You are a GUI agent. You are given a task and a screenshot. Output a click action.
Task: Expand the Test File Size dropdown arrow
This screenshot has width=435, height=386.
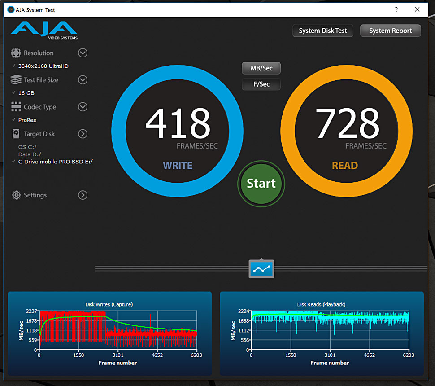tap(83, 80)
